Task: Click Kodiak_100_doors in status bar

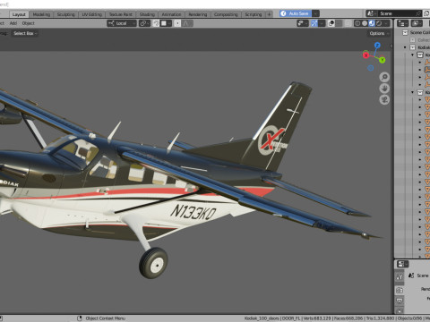Action: pyautogui.click(x=262, y=318)
